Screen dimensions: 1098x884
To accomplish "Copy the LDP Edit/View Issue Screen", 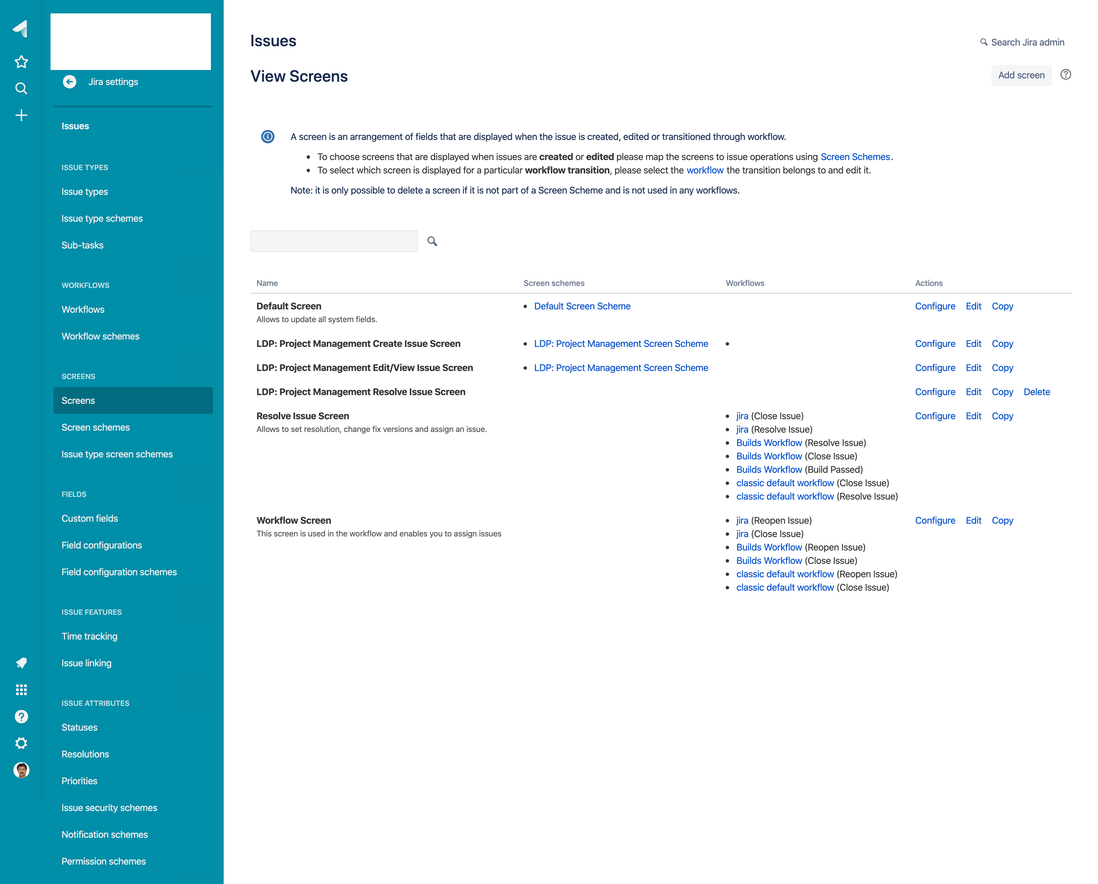I will coord(1002,368).
